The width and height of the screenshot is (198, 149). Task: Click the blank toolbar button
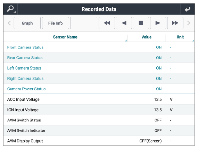[x=84, y=23]
